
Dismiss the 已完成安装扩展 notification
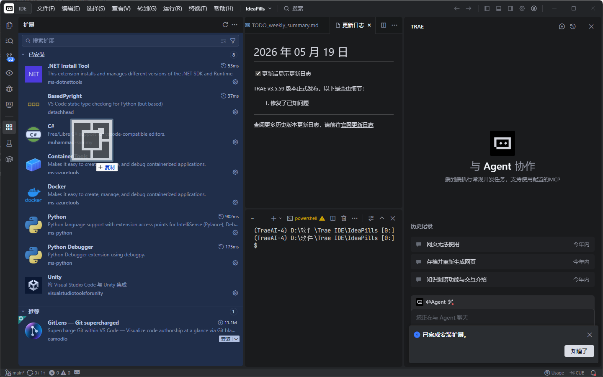pos(590,335)
